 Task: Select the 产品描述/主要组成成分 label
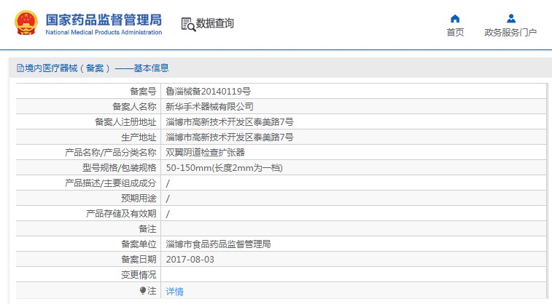point(111,183)
